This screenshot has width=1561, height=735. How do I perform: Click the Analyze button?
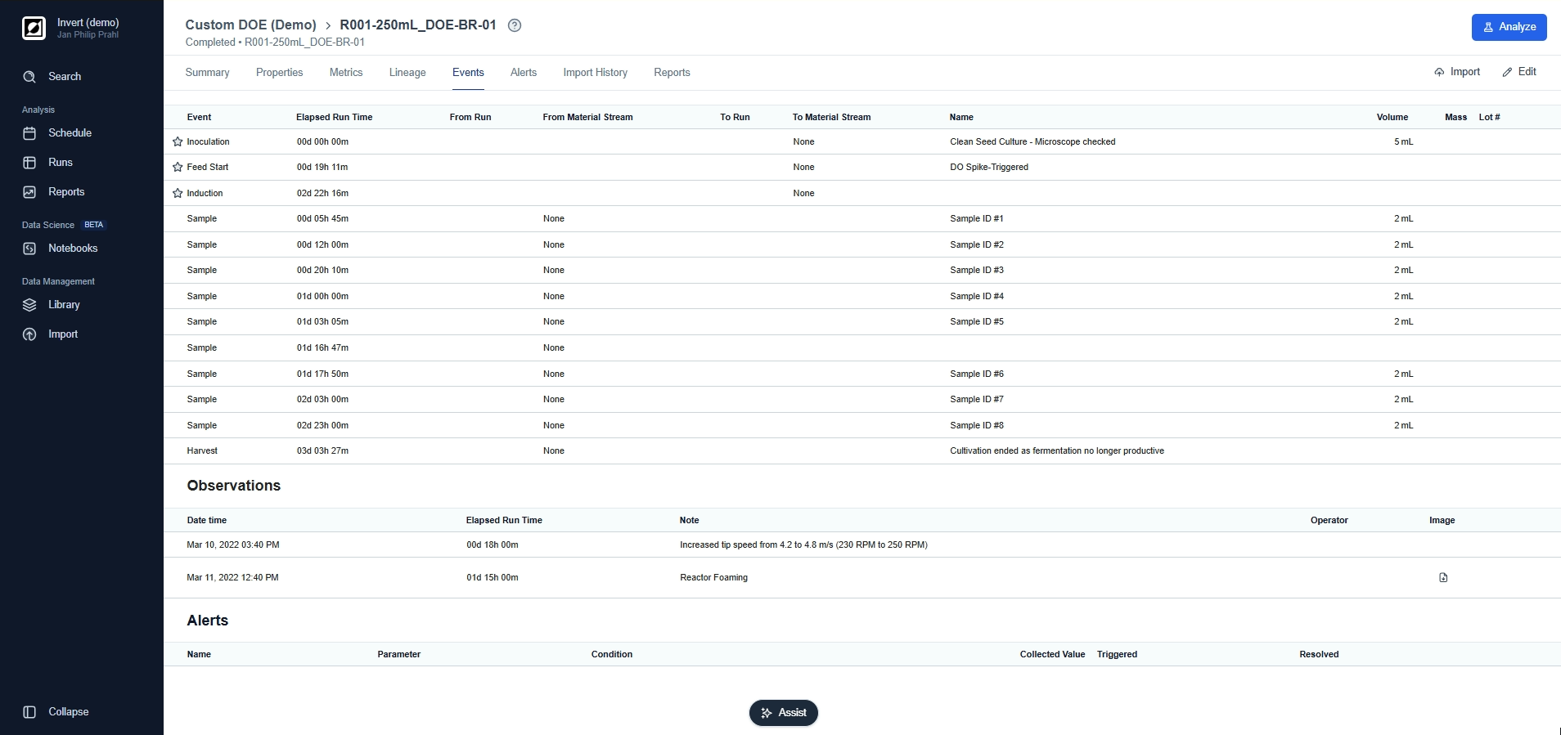click(1509, 27)
